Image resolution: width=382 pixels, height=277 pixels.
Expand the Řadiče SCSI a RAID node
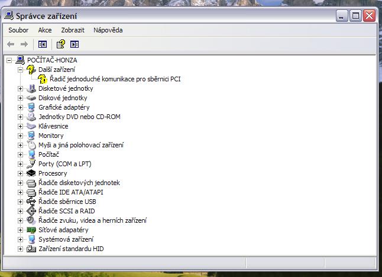click(x=20, y=211)
